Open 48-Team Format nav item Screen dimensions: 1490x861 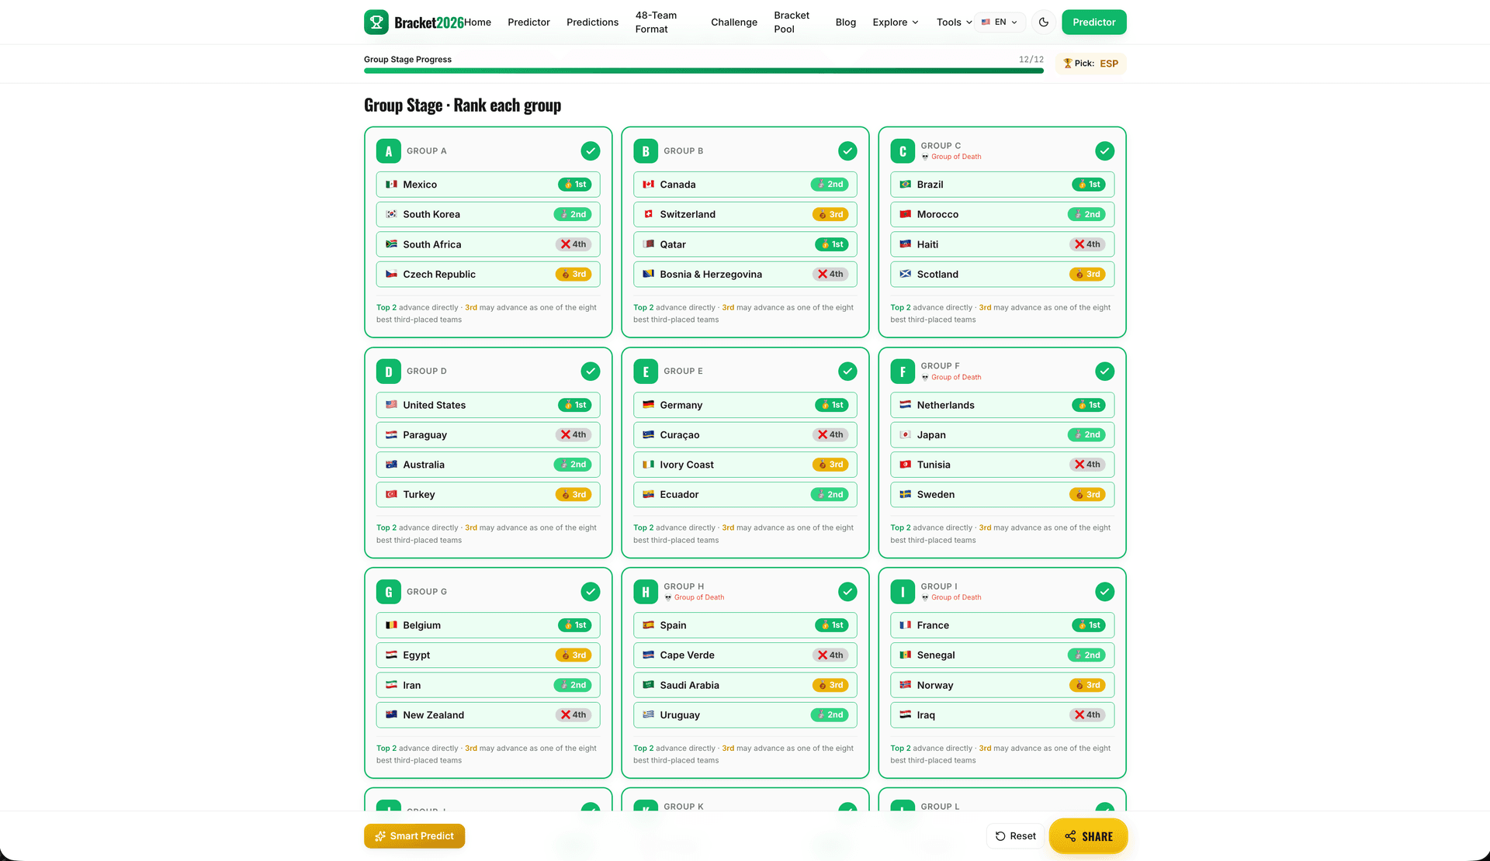pyautogui.click(x=656, y=22)
